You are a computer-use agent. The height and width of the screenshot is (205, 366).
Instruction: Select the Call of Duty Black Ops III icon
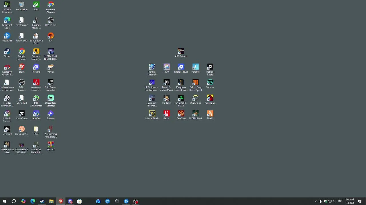tap(196, 86)
